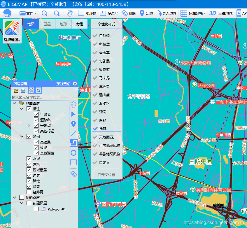Image resolution: width=247 pixels, height=228 pixels.
Task: Select the rectangle drawing tool
Action: 73,162
